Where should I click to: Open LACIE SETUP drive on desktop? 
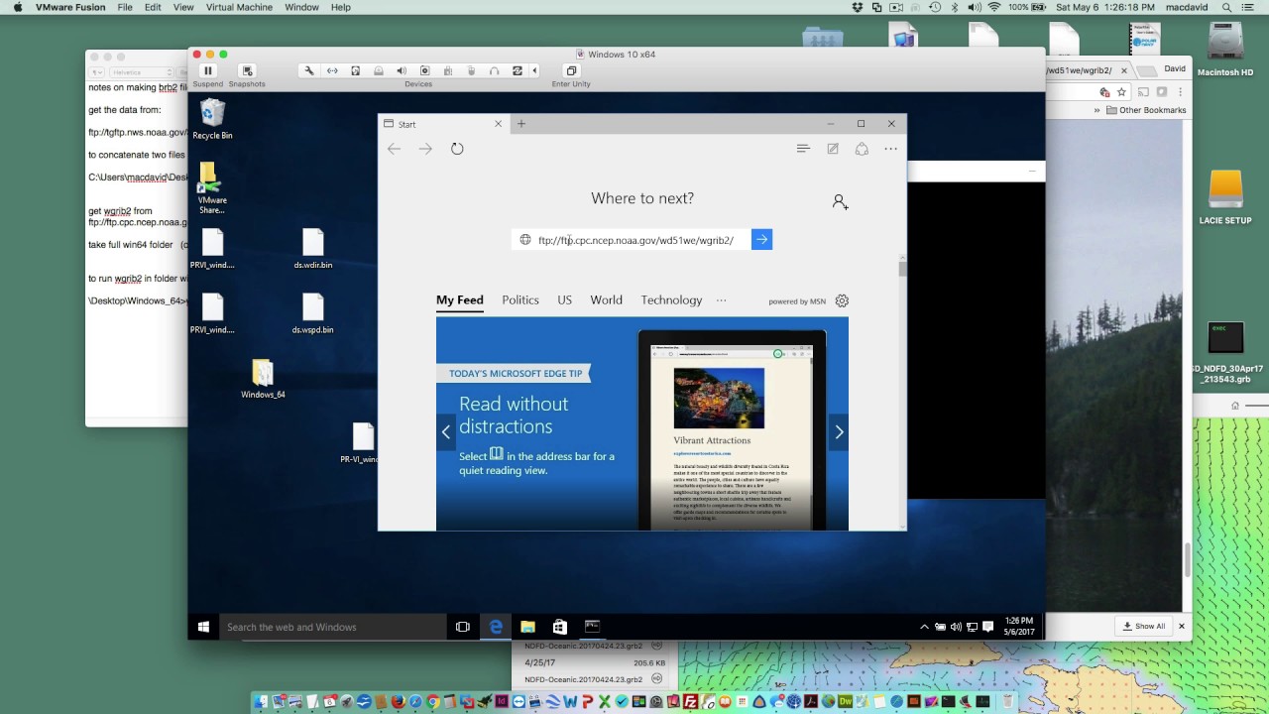click(x=1225, y=197)
